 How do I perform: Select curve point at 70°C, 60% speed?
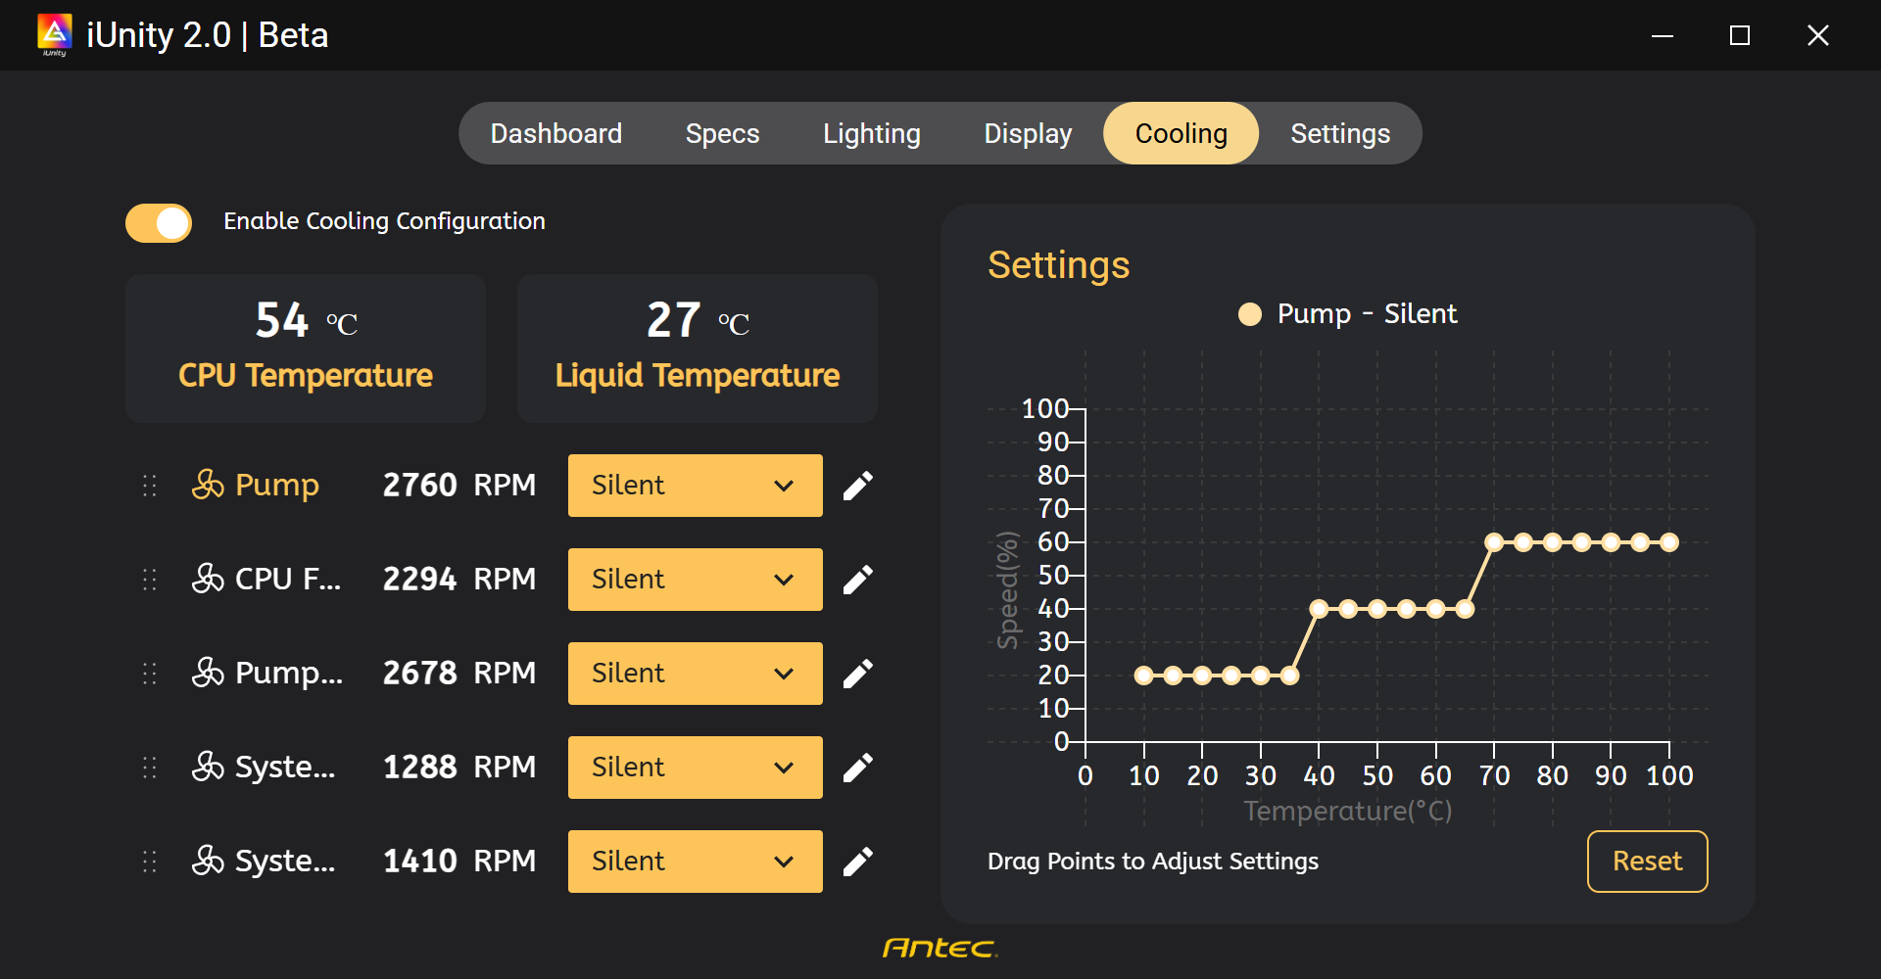coord(1494,542)
